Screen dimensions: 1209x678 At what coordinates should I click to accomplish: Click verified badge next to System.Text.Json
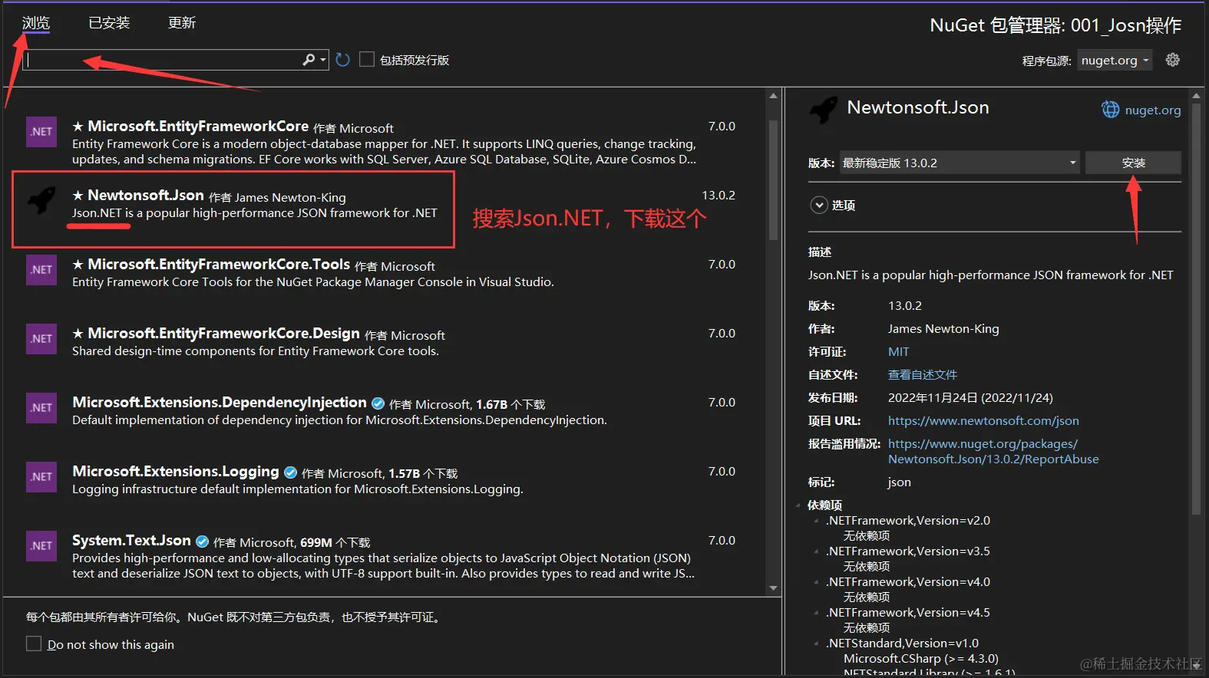(x=202, y=541)
